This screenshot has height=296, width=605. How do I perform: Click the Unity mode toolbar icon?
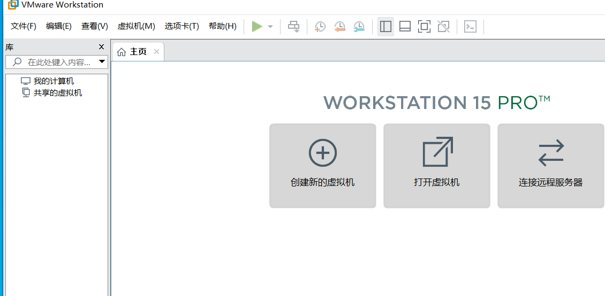(x=444, y=27)
